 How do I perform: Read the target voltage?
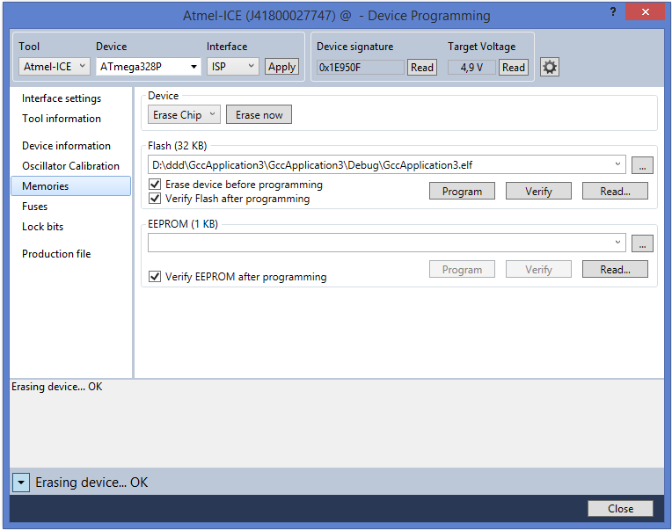pos(514,67)
